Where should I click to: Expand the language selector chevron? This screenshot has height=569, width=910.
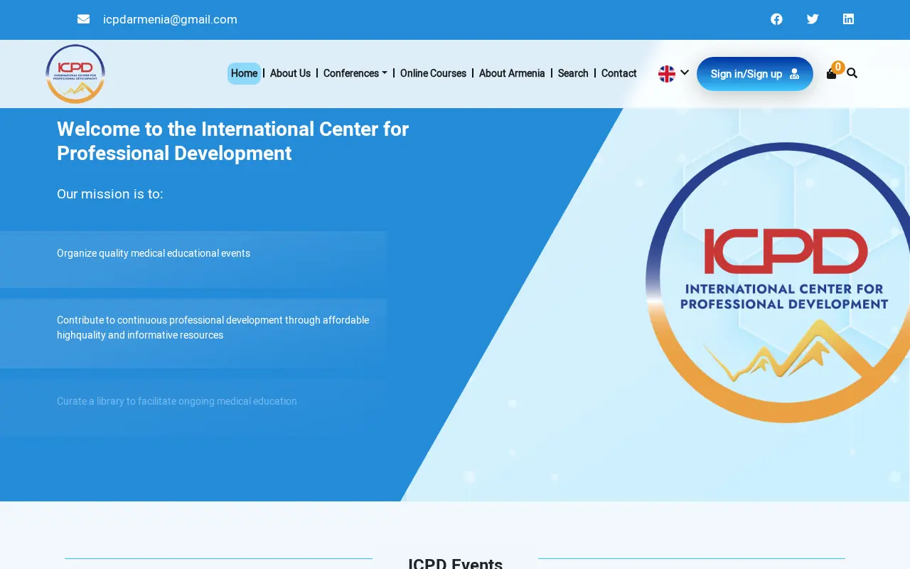tap(685, 73)
